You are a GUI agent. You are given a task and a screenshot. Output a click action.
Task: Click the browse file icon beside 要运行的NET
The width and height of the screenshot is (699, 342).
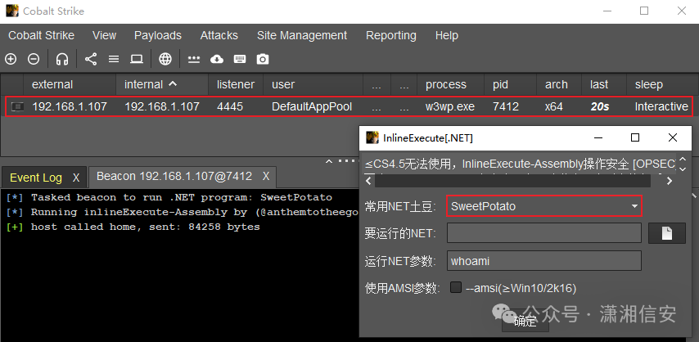pyautogui.click(x=667, y=233)
